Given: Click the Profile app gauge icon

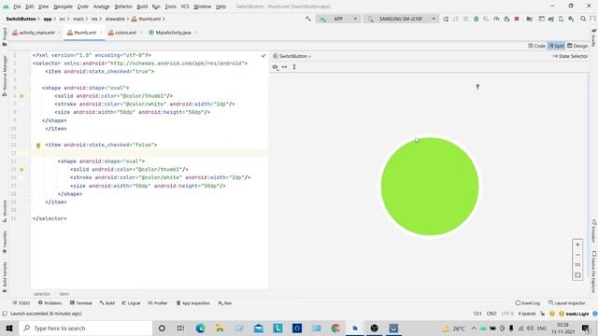Looking at the screenshot, I should pyautogui.click(x=496, y=19).
